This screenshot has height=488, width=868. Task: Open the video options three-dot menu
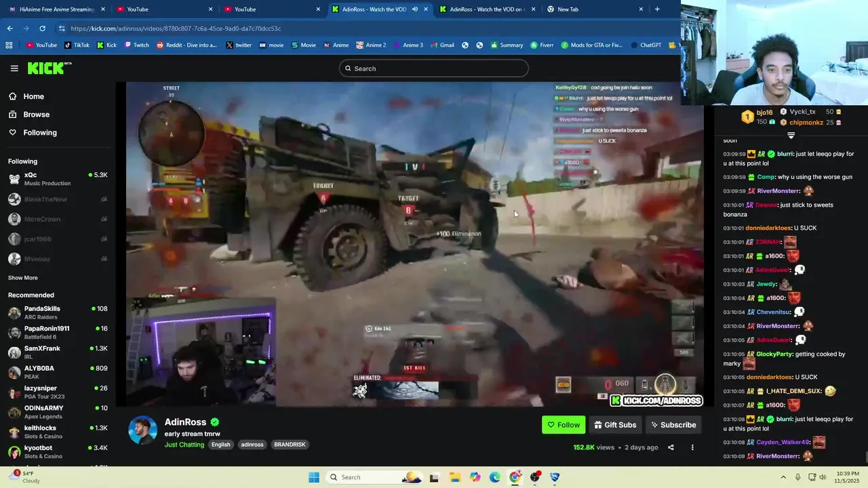pyautogui.click(x=692, y=447)
